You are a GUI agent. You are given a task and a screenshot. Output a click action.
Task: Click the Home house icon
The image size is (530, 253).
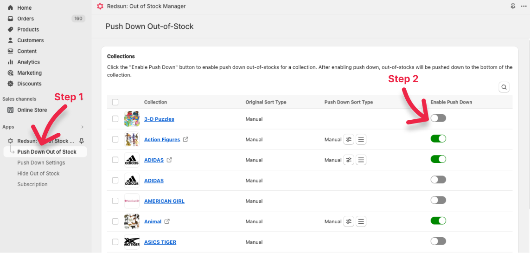(11, 8)
